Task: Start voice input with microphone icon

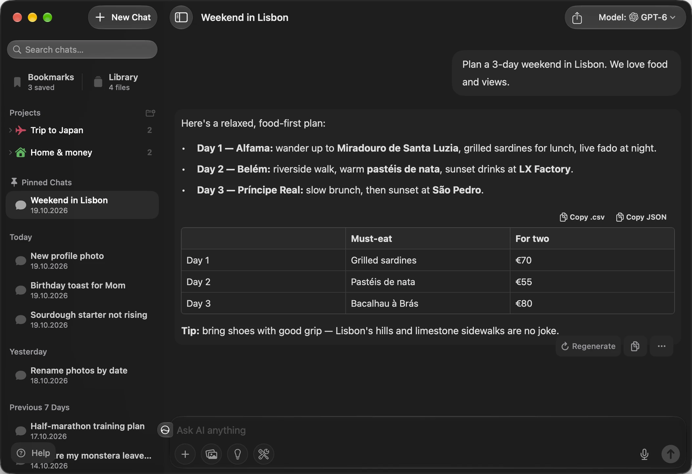Action: pos(644,454)
